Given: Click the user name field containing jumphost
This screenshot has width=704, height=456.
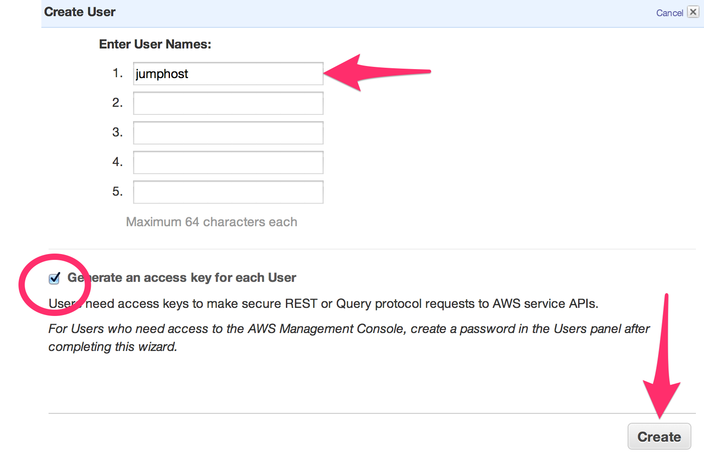Looking at the screenshot, I should (x=228, y=74).
